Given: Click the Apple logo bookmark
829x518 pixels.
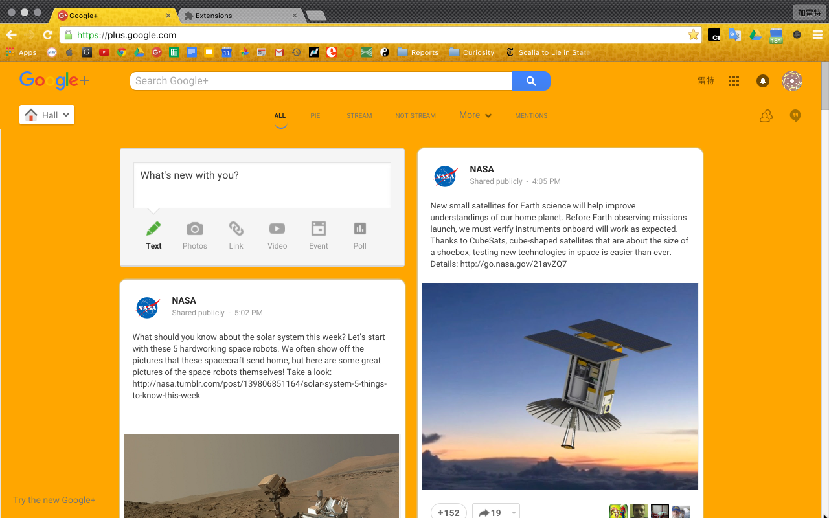Looking at the screenshot, I should tap(69, 52).
